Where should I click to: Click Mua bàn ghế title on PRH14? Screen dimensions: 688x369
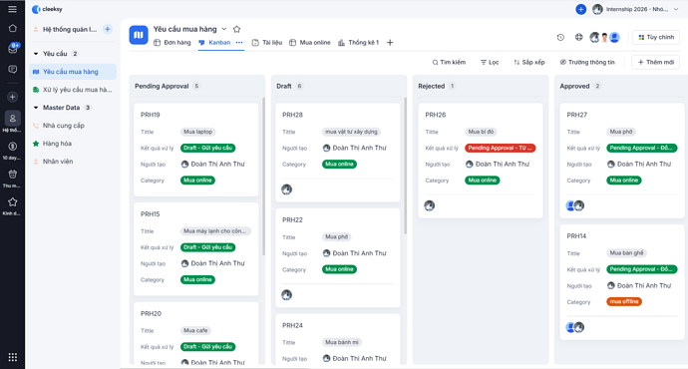(x=626, y=253)
